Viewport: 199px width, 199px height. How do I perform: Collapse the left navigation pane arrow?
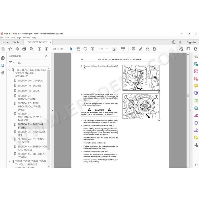point(52,111)
